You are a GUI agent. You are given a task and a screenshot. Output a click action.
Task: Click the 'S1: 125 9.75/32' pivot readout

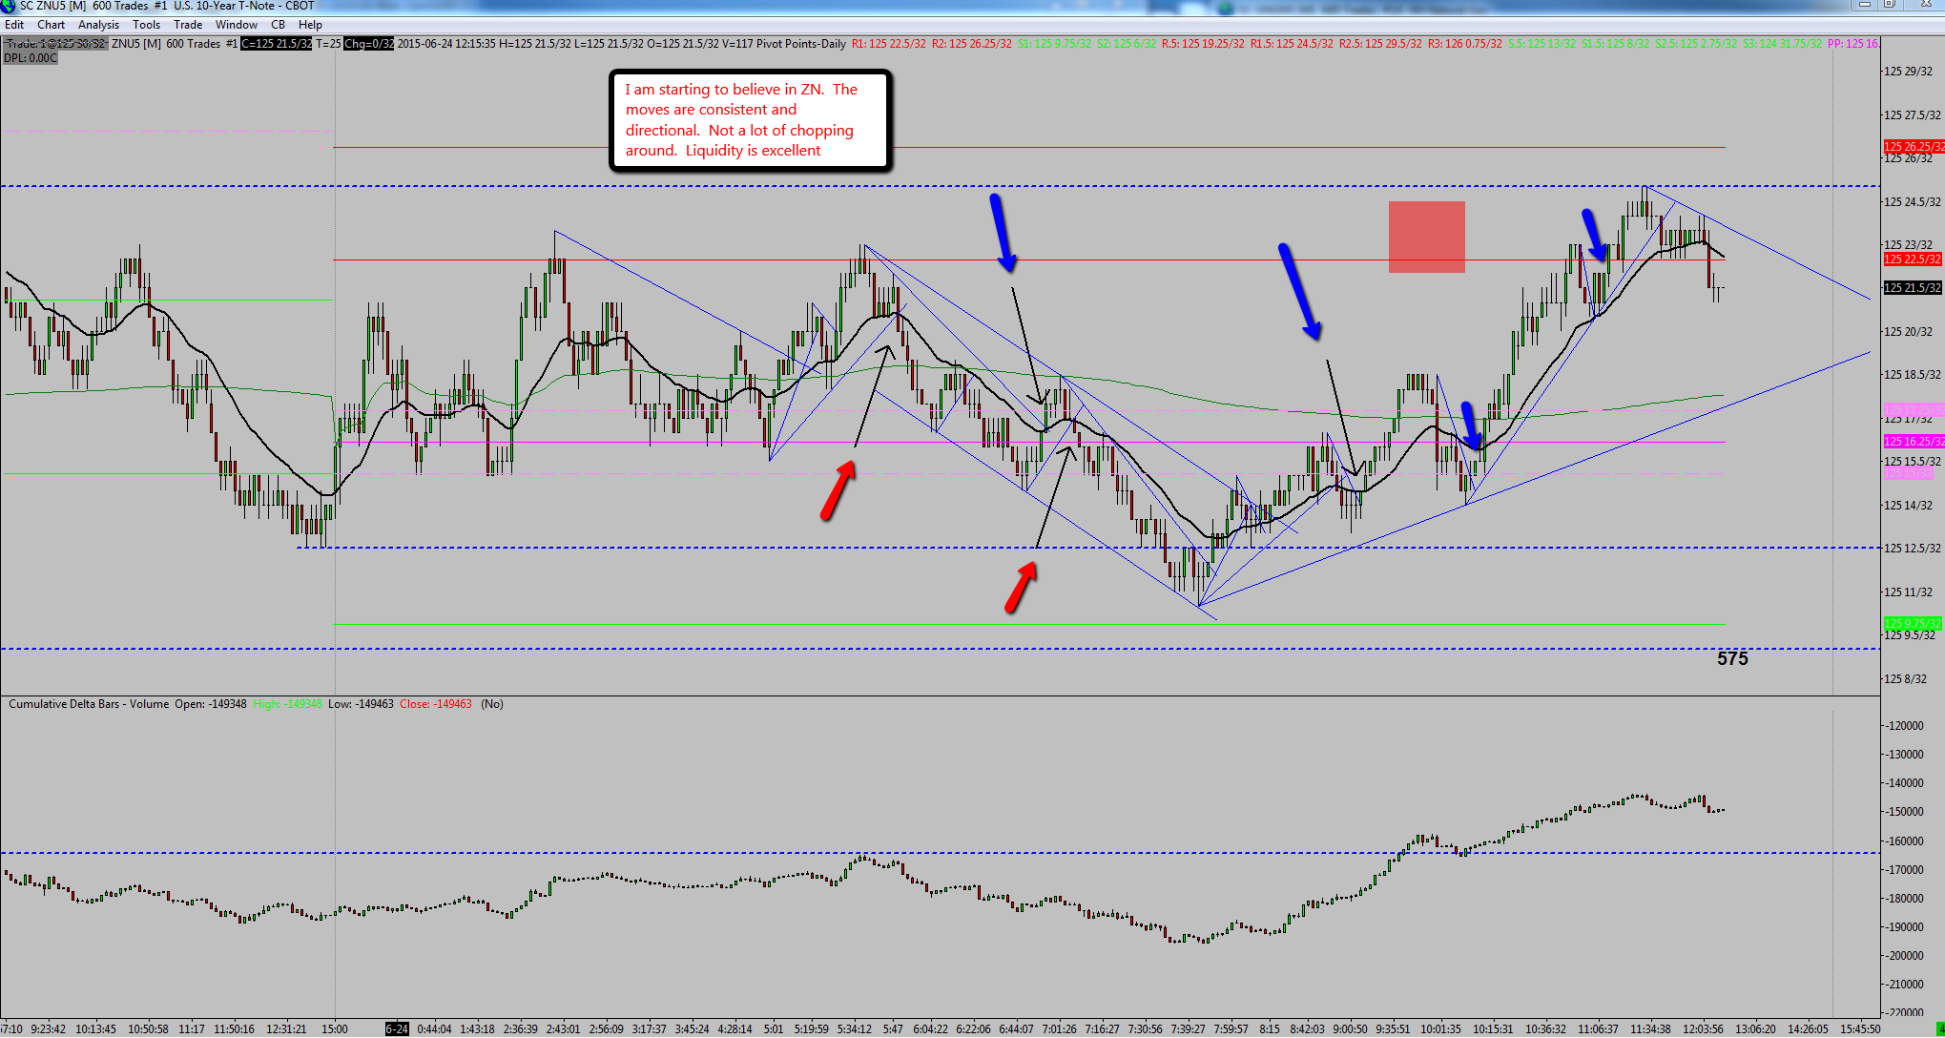click(x=1054, y=44)
